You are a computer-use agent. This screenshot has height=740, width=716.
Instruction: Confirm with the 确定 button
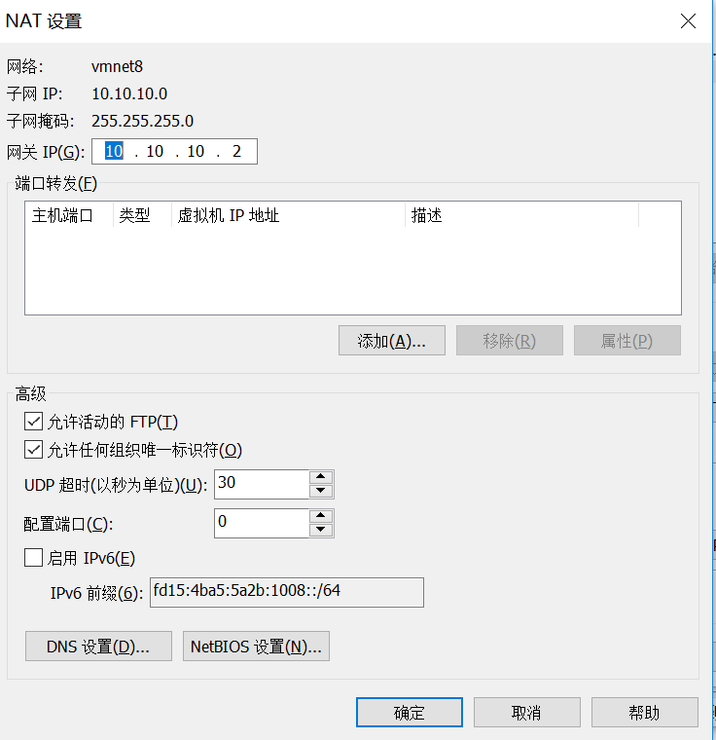pos(409,712)
